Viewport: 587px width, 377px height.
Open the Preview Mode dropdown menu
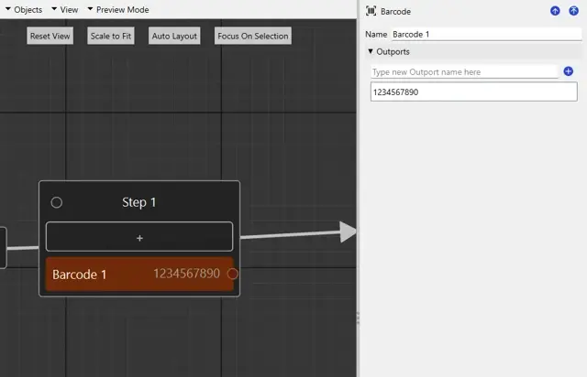(x=118, y=10)
